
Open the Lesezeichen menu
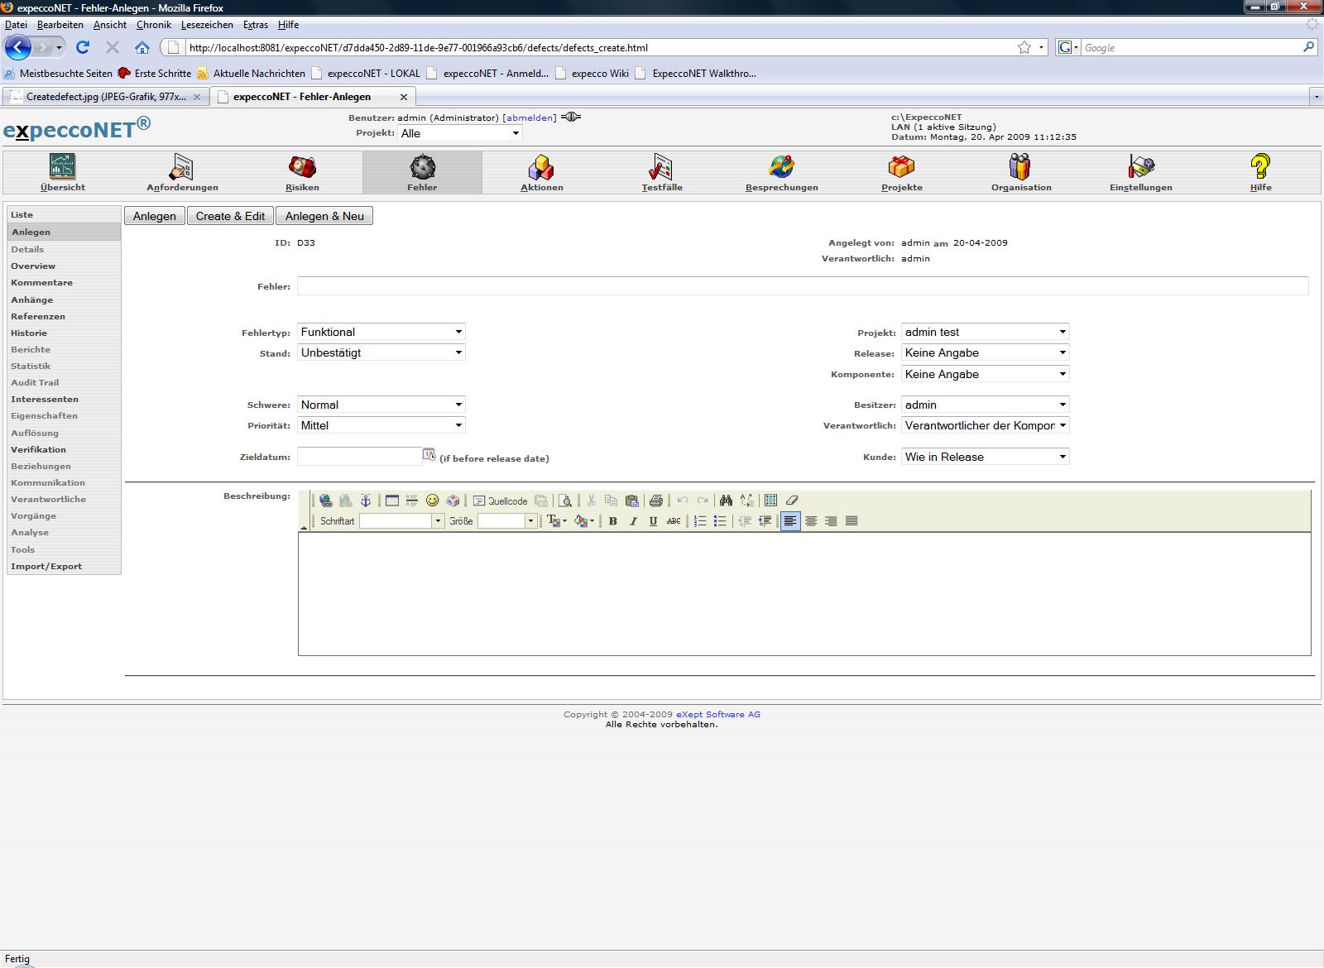click(207, 25)
